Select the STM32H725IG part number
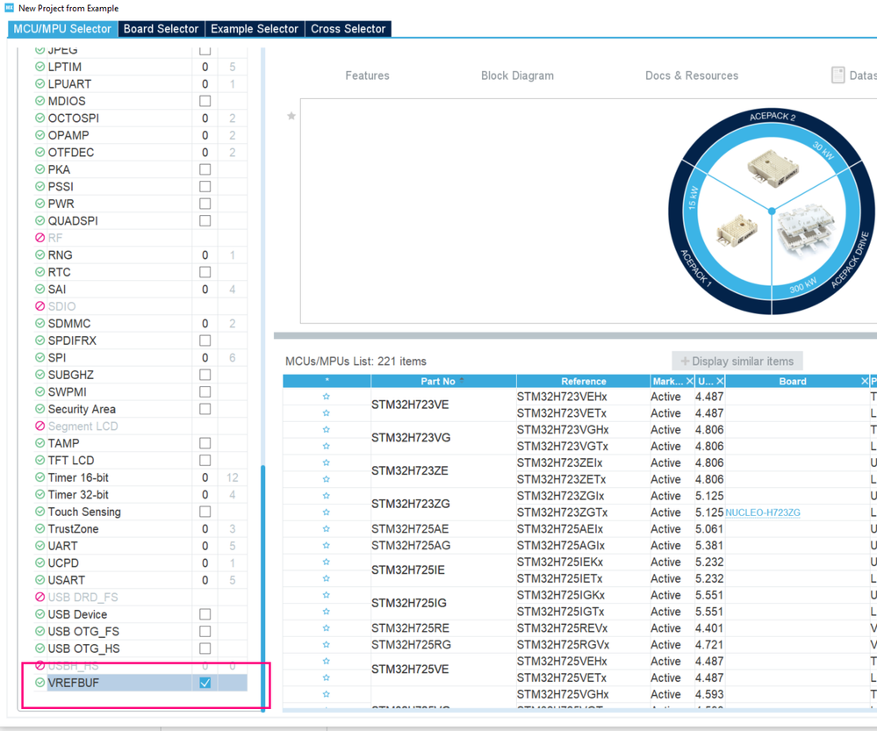The image size is (877, 731). coord(409,603)
